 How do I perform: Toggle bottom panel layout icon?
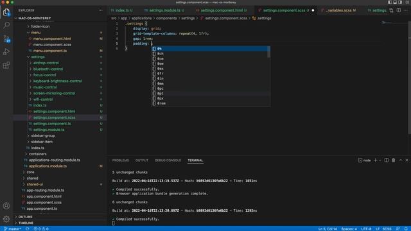tap(395, 3)
